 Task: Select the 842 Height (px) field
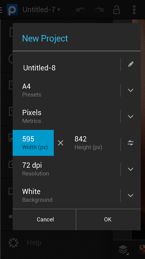click(89, 143)
